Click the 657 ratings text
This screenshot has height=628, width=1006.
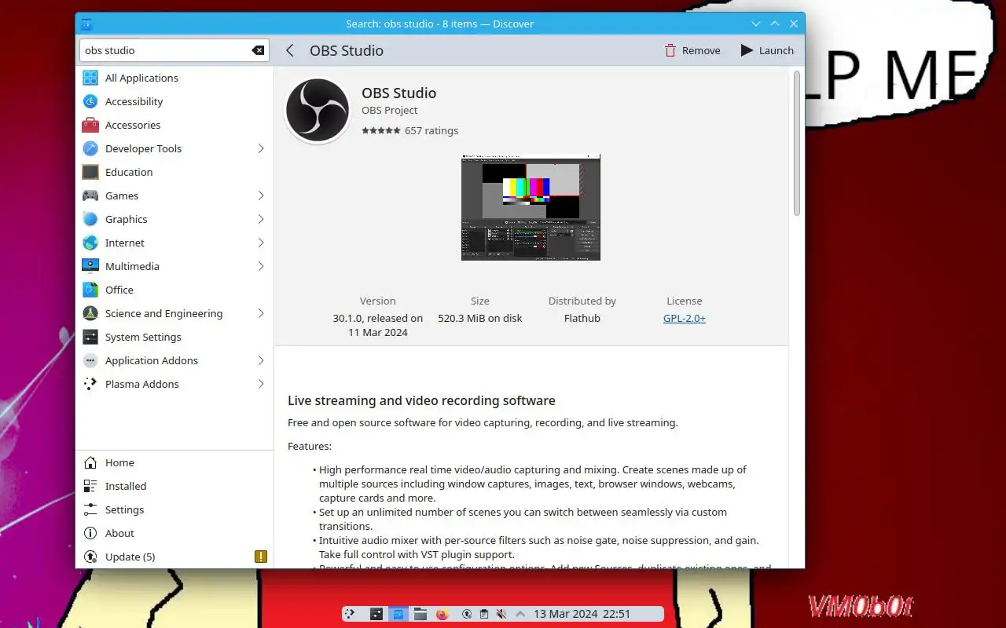tap(431, 130)
